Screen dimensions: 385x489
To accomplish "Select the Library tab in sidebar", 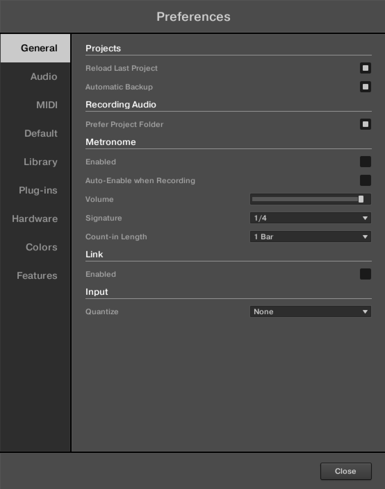I will (x=40, y=162).
